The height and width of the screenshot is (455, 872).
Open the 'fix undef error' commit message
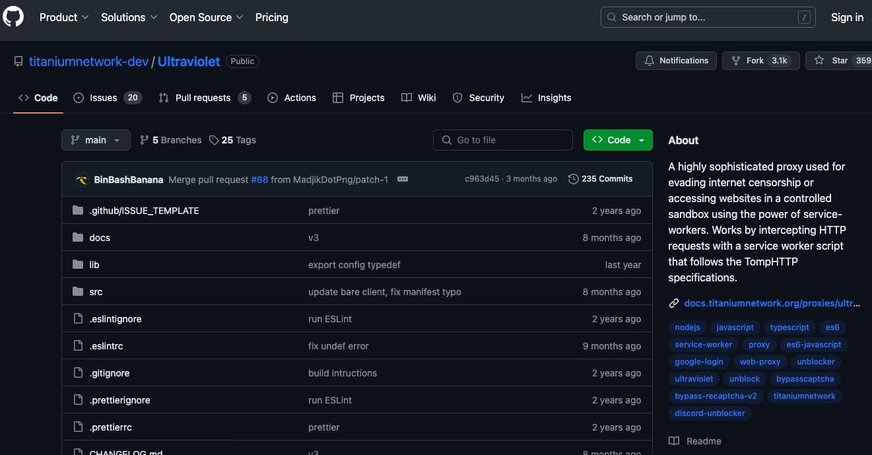tap(339, 346)
